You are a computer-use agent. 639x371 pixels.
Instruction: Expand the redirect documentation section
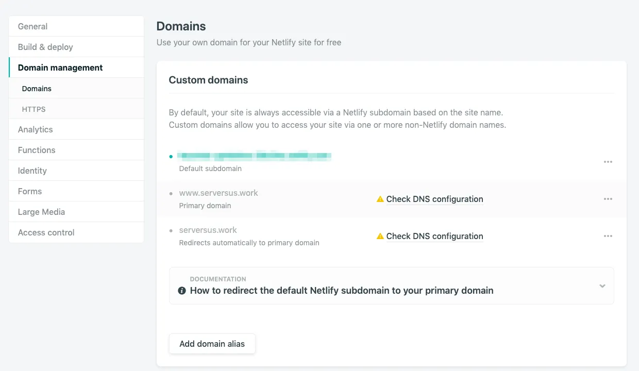[601, 285]
